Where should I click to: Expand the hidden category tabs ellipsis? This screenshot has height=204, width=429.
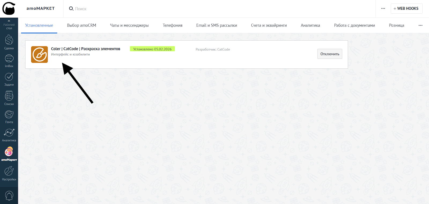click(x=420, y=25)
